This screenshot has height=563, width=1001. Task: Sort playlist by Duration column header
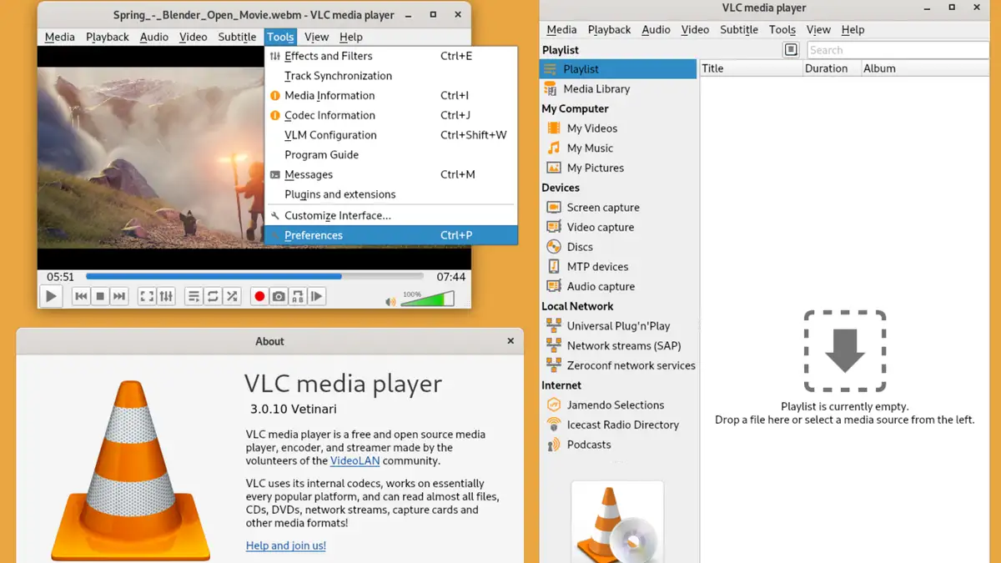tap(831, 68)
